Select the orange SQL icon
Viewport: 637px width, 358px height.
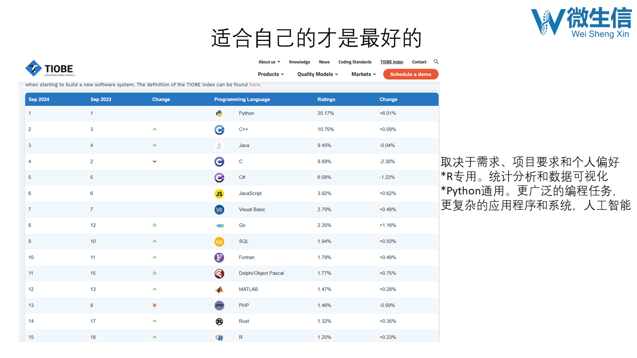(x=219, y=242)
